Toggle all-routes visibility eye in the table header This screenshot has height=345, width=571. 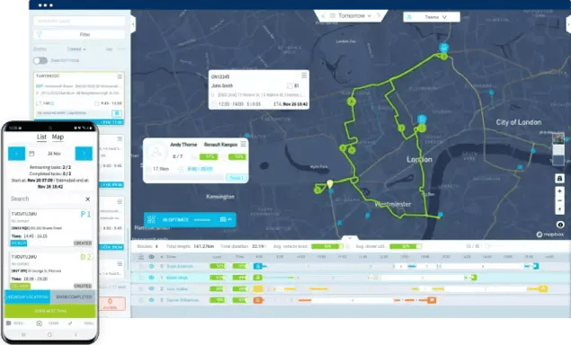151,257
